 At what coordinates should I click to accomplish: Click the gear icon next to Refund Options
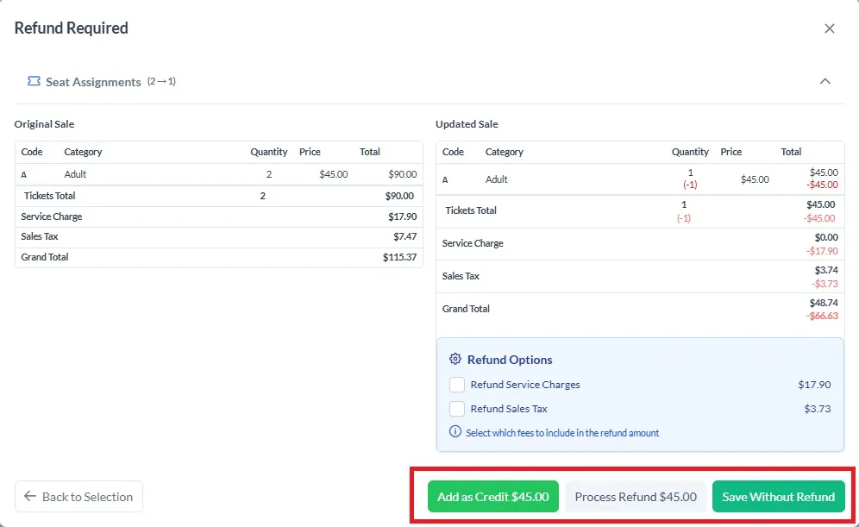click(455, 359)
